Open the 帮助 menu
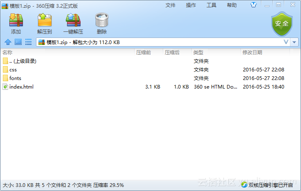This screenshot has height=191, width=301. click(x=232, y=5)
